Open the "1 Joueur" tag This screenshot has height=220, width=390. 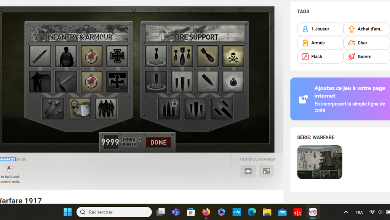[320, 29]
